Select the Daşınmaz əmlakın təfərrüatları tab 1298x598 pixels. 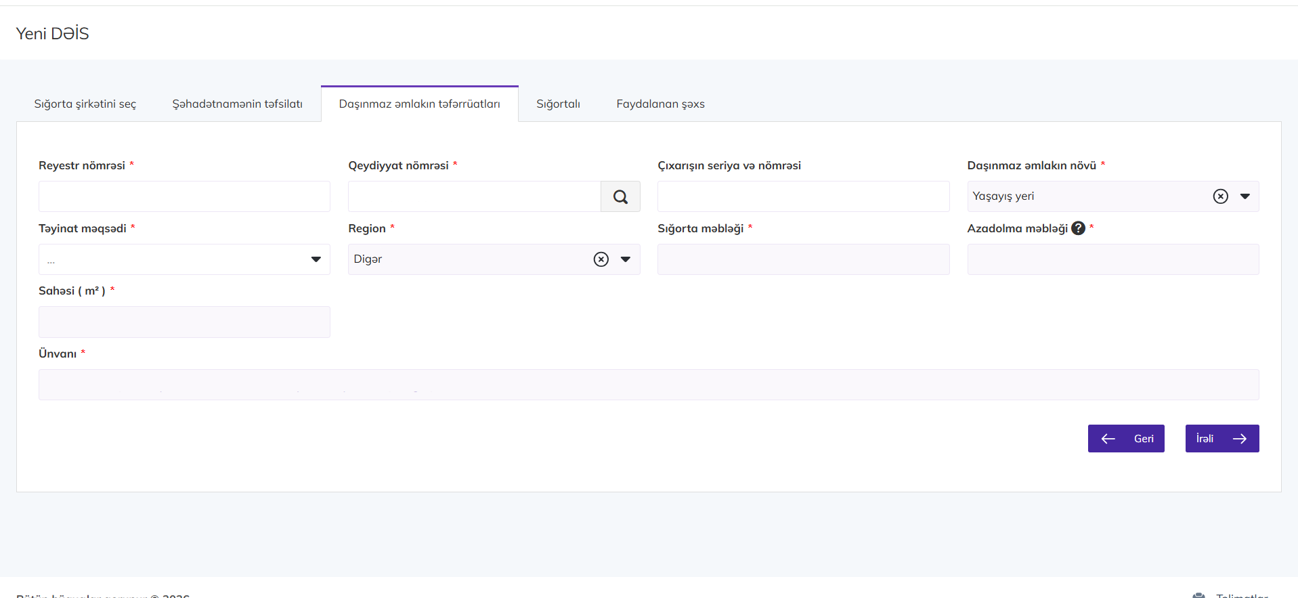tap(419, 104)
